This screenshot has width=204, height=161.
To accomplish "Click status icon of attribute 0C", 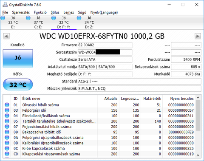I will pos(7,148).
